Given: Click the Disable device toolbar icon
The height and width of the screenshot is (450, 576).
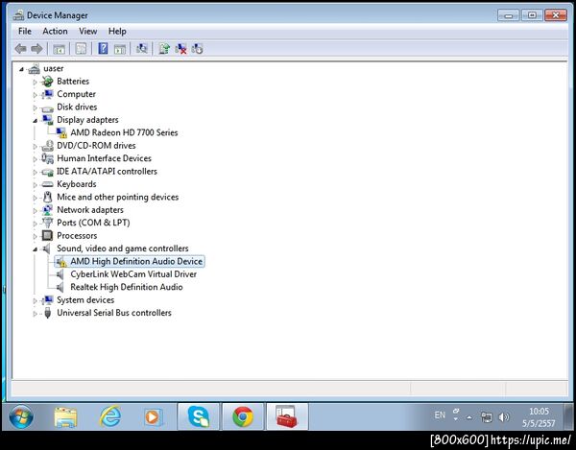Looking at the screenshot, I should (x=197, y=48).
